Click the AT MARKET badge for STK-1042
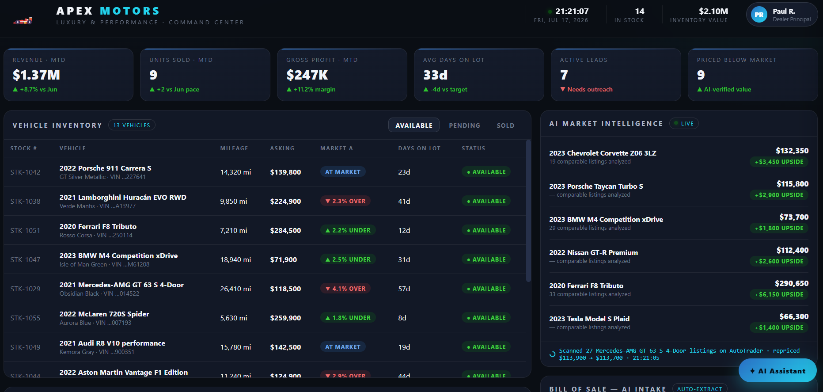The width and height of the screenshot is (823, 392). pyautogui.click(x=343, y=172)
